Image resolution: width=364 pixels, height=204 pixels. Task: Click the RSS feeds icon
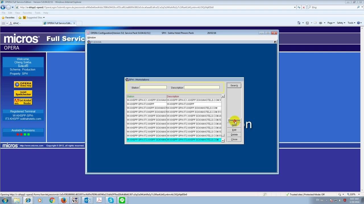(x=307, y=23)
